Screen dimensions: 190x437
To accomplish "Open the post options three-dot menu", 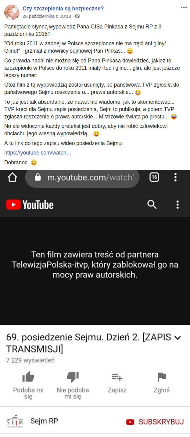I will (x=184, y=7).
